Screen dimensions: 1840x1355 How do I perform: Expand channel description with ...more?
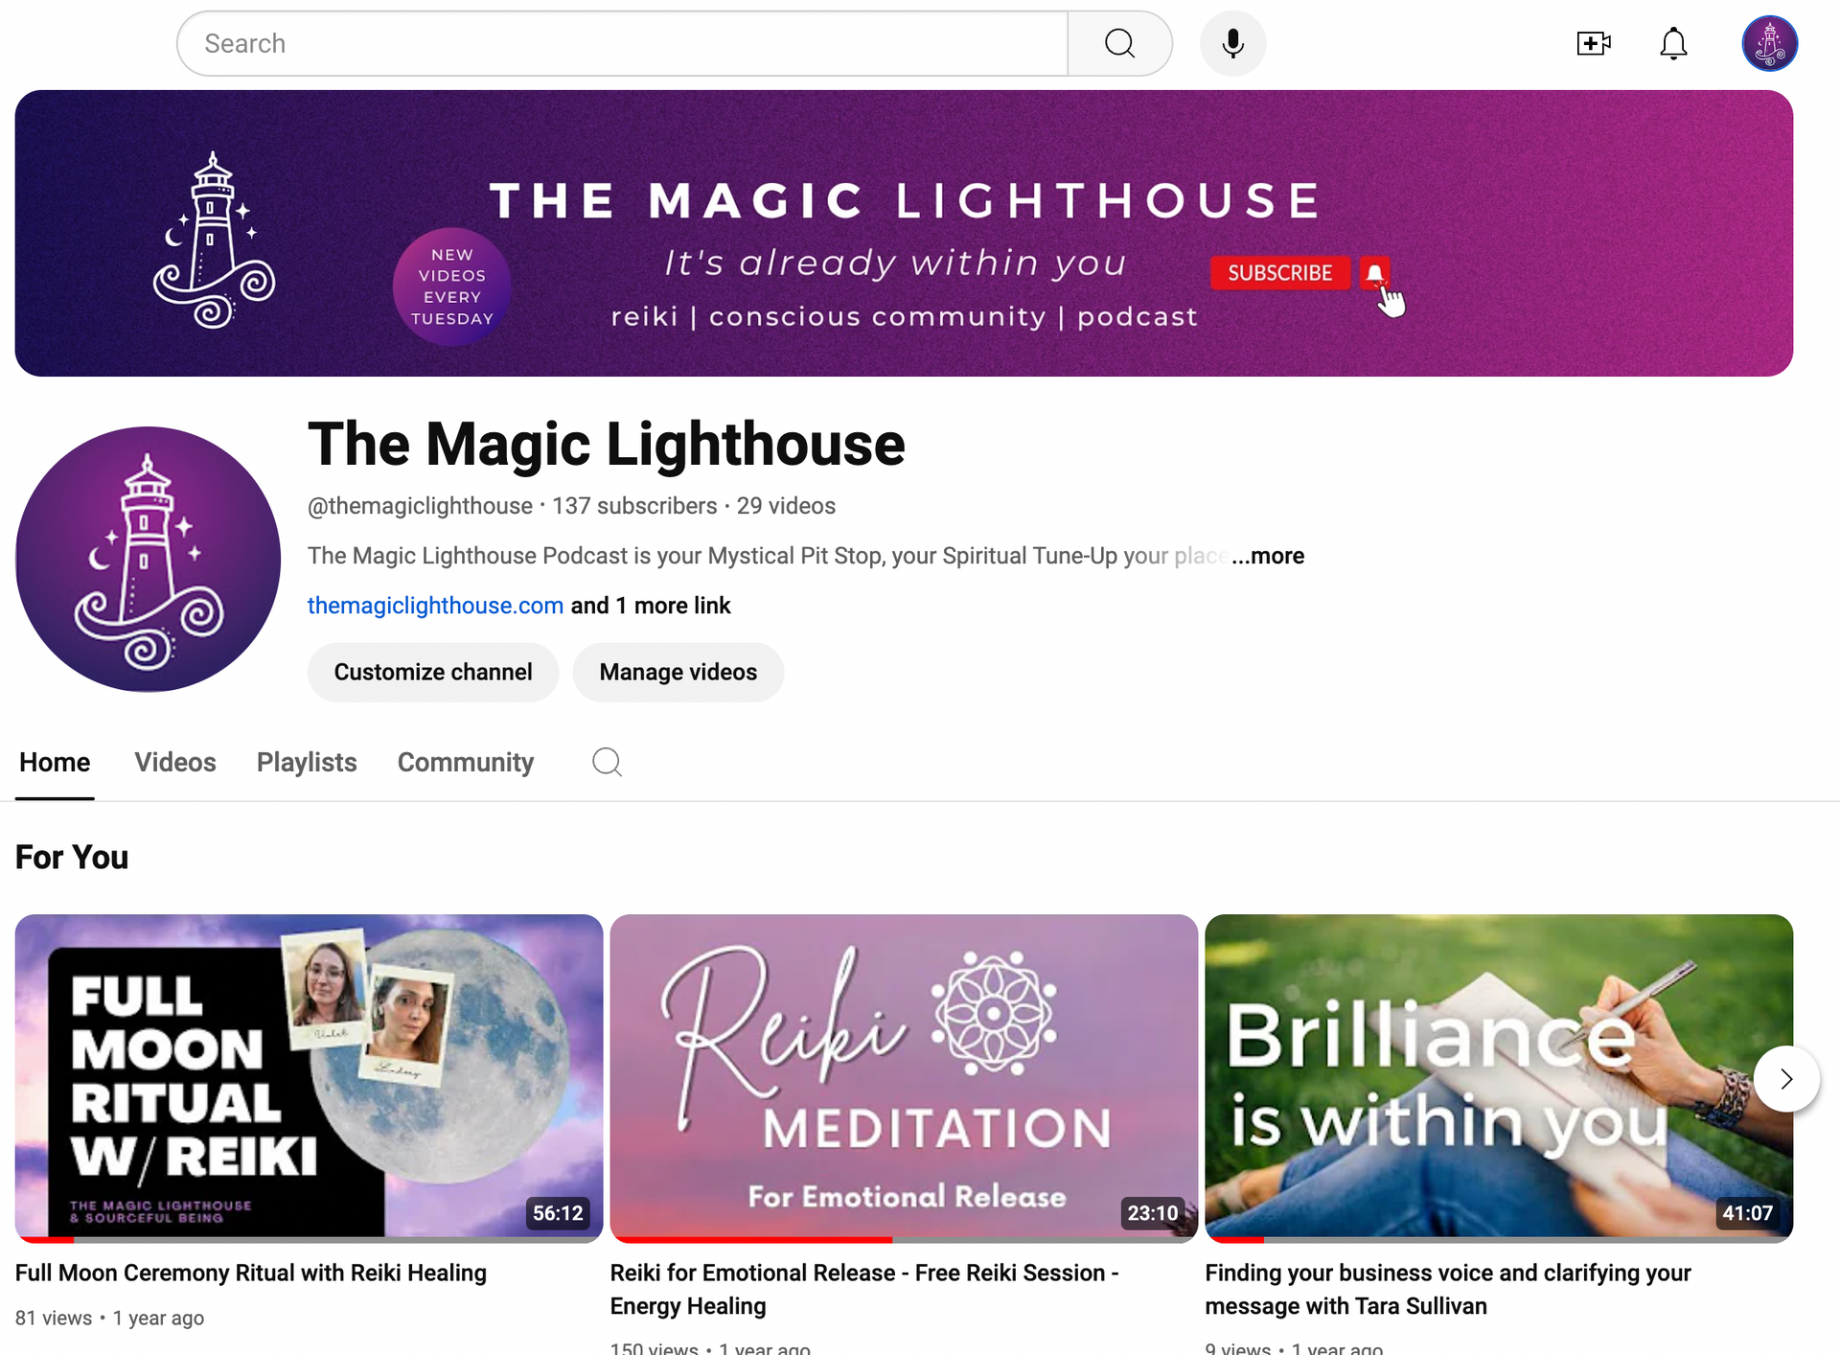point(1267,556)
